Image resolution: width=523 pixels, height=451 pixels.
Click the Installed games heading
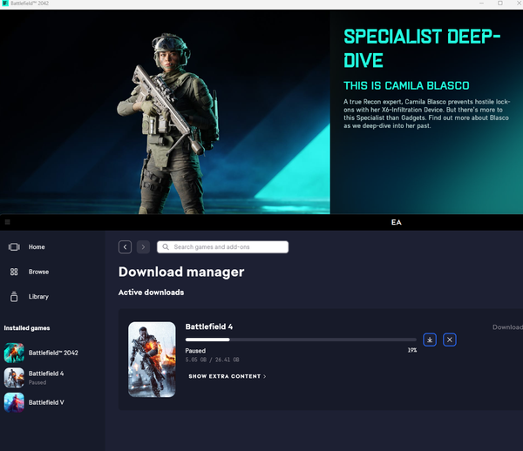27,328
